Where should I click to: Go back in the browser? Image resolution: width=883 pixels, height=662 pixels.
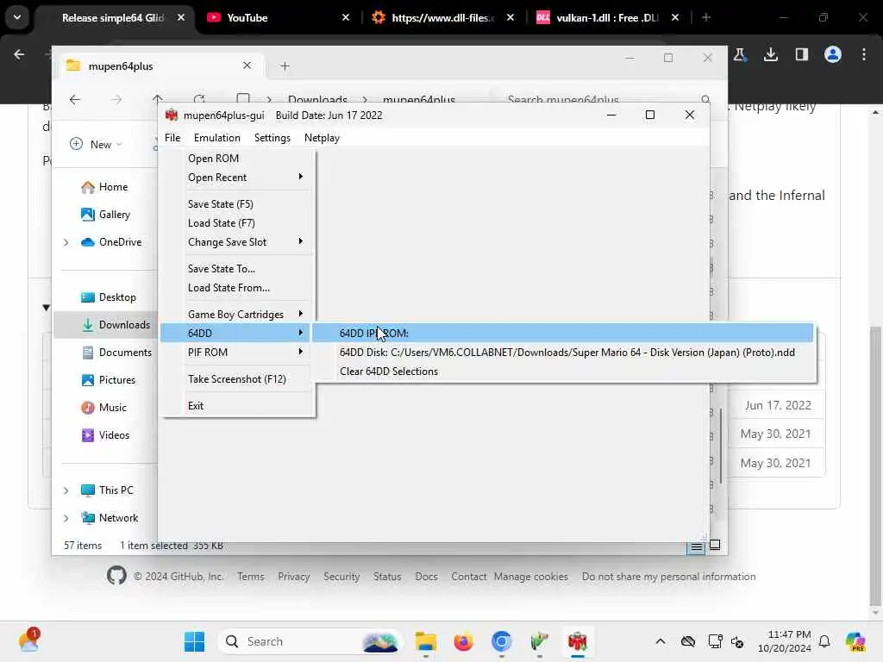[x=19, y=54]
